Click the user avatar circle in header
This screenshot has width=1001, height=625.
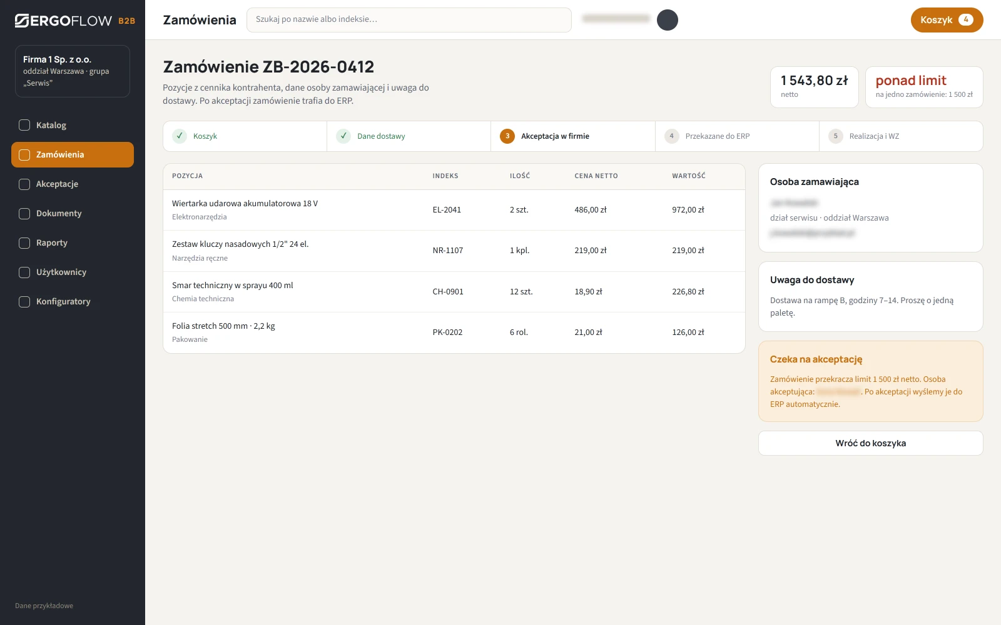click(668, 20)
